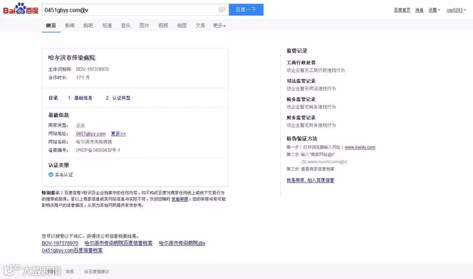Image resolution: width=473 pixels, height=279 pixels.
Task: Click the 发起举报 link
Action: click(x=180, y=199)
